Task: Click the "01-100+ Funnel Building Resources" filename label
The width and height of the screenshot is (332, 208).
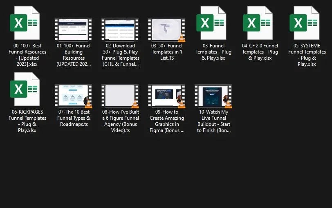Action: coord(74,55)
